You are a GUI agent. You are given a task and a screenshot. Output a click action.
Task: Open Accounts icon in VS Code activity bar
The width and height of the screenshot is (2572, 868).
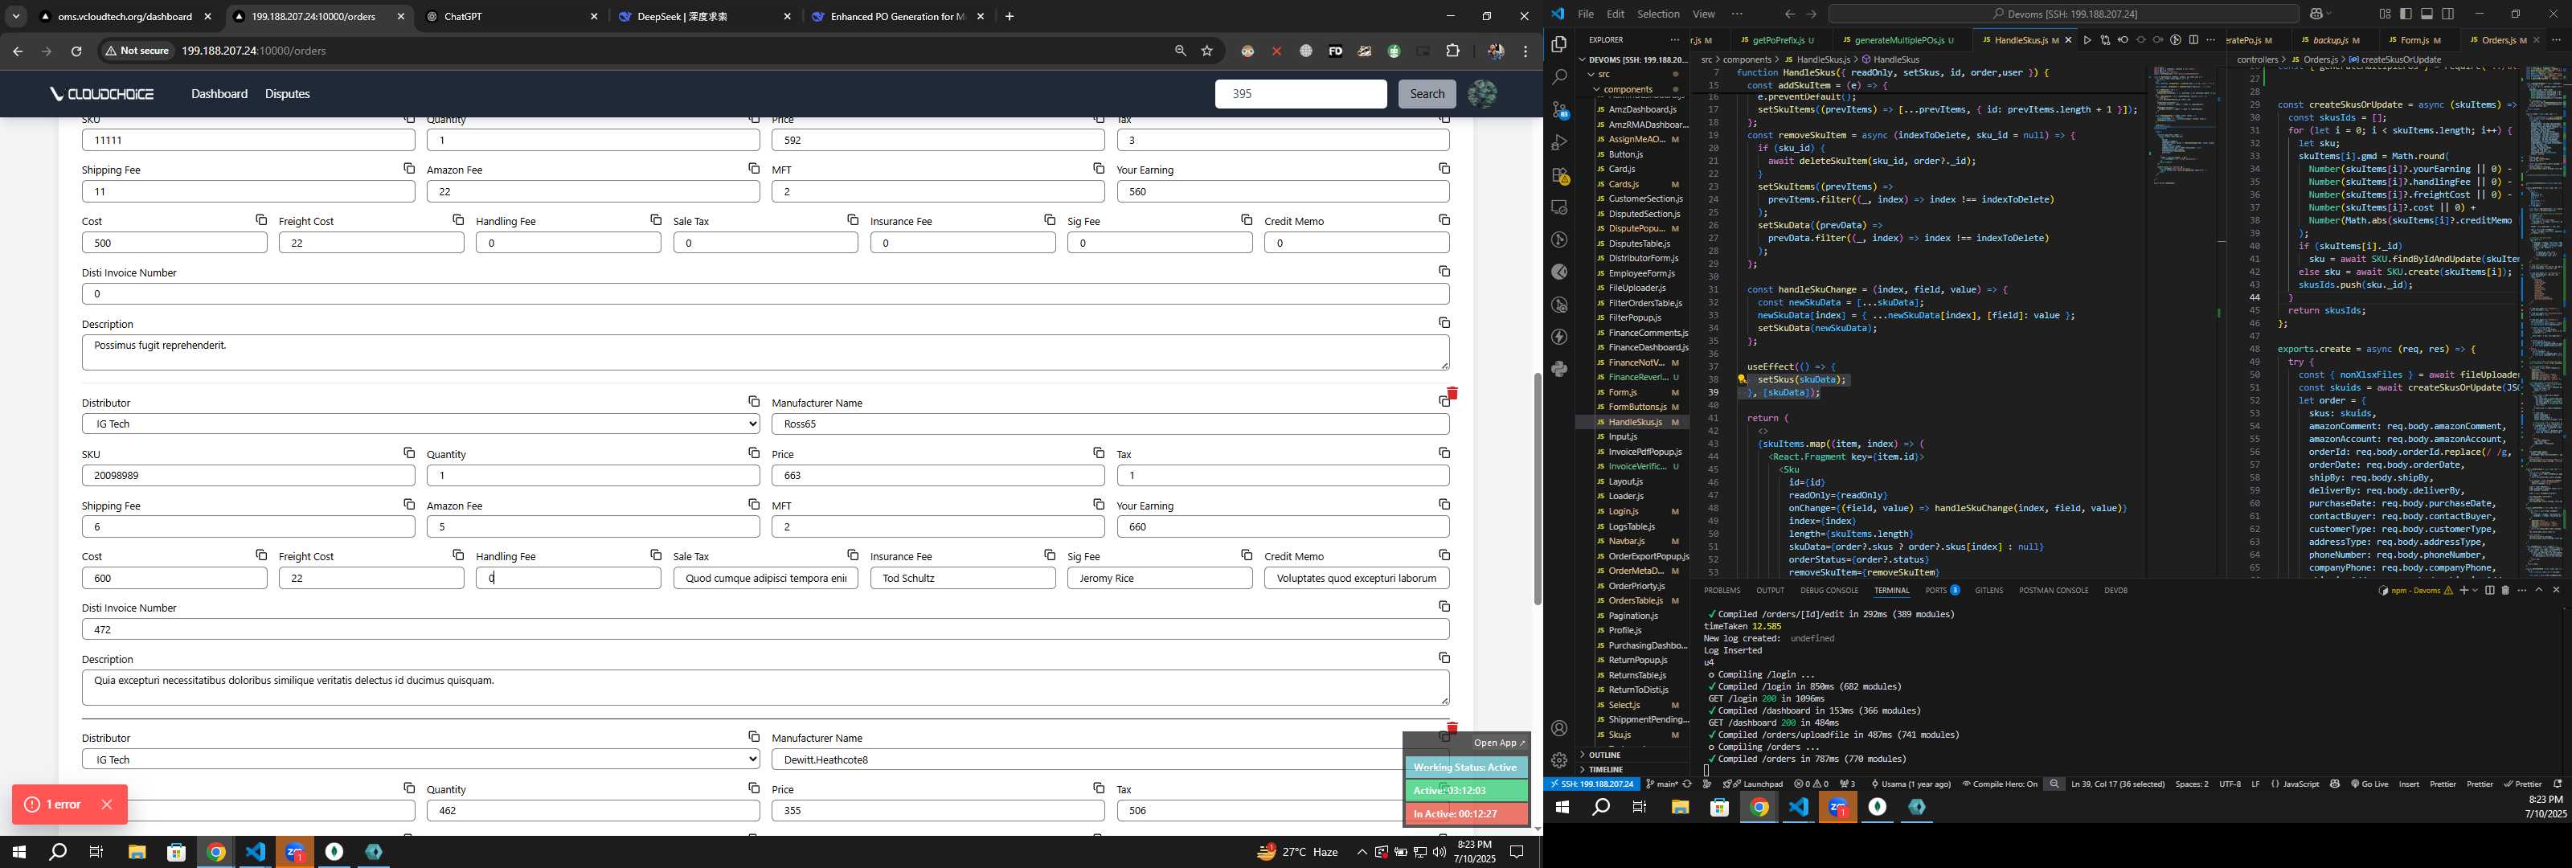[1558, 728]
